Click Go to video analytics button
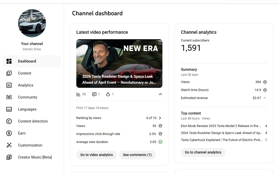The width and height of the screenshot is (279, 173). click(x=96, y=155)
